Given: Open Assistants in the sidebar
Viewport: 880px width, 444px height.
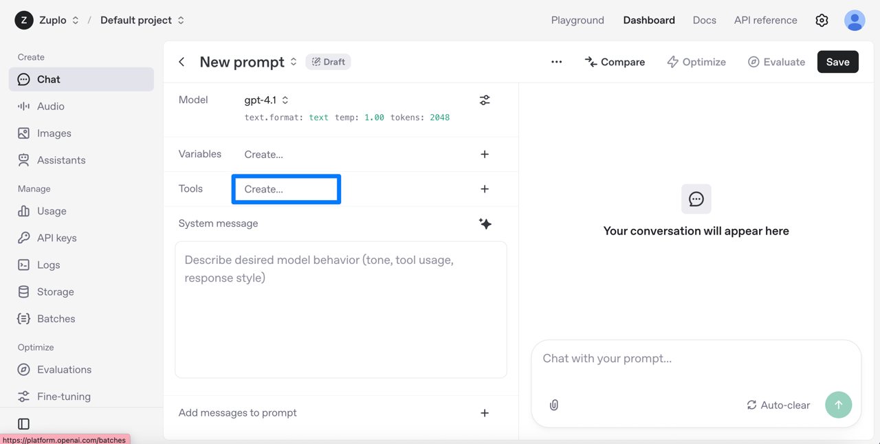Looking at the screenshot, I should [x=81, y=160].
